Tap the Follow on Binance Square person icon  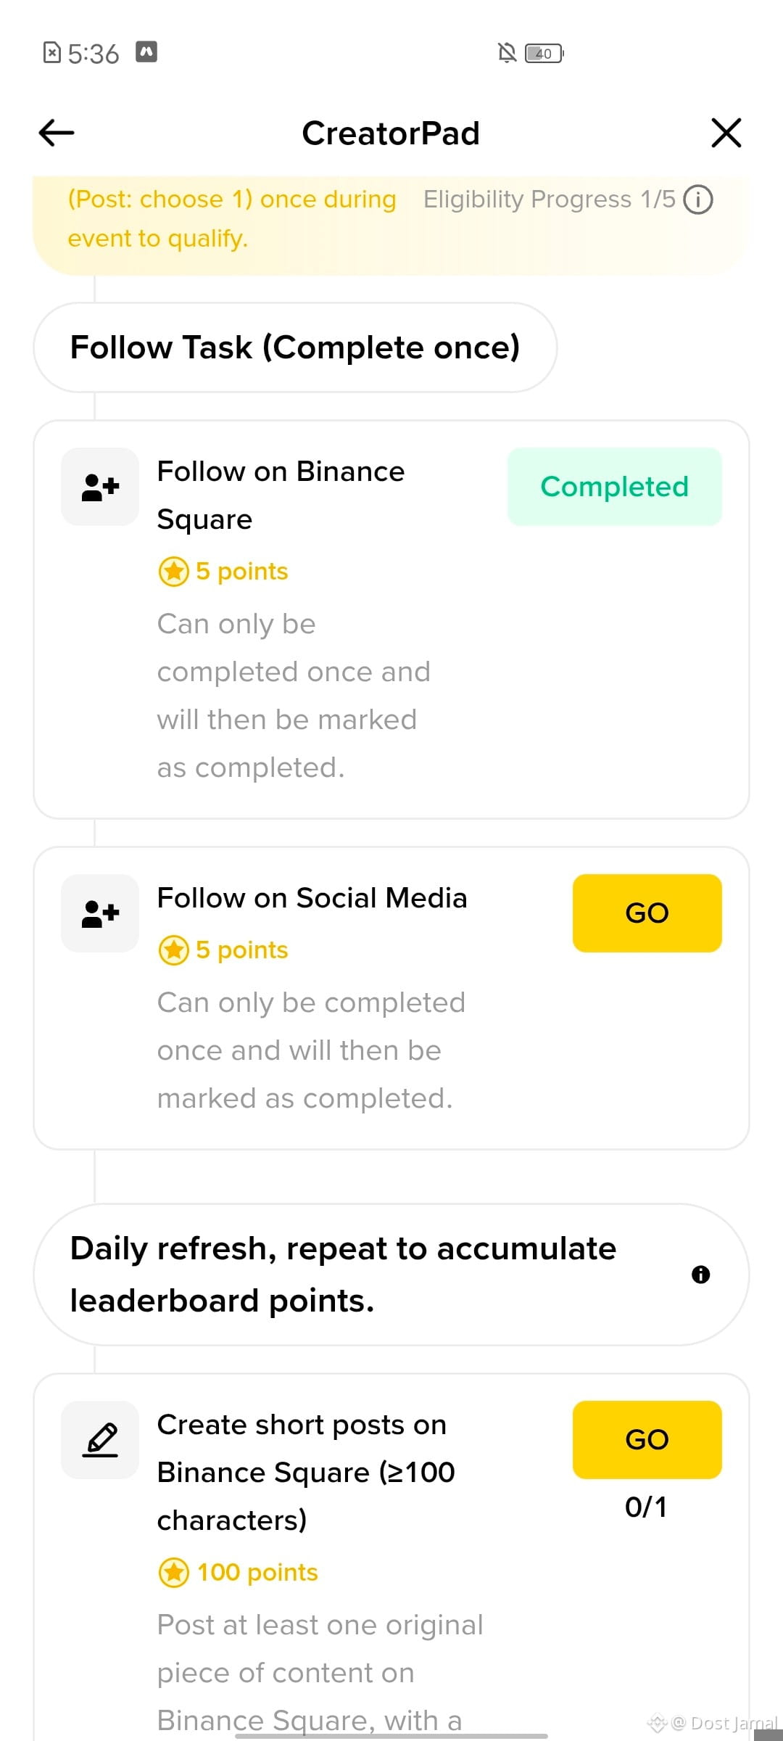100,487
